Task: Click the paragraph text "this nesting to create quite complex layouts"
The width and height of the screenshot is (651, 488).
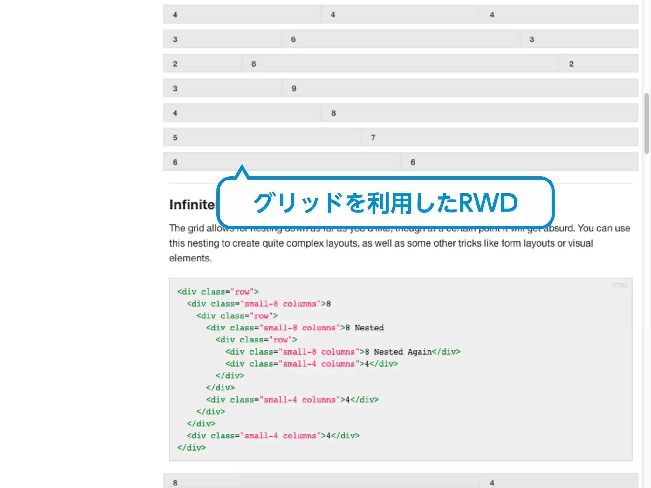Action: point(264,243)
